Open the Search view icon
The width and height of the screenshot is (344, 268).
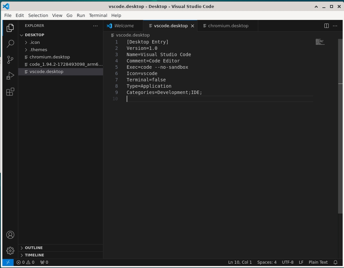(10, 44)
